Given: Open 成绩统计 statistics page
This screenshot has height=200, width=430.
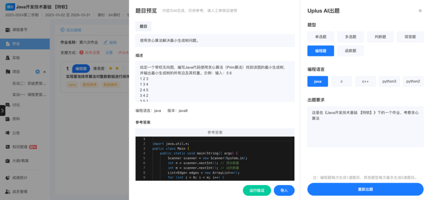Looking at the screenshot, I should 20,177.
